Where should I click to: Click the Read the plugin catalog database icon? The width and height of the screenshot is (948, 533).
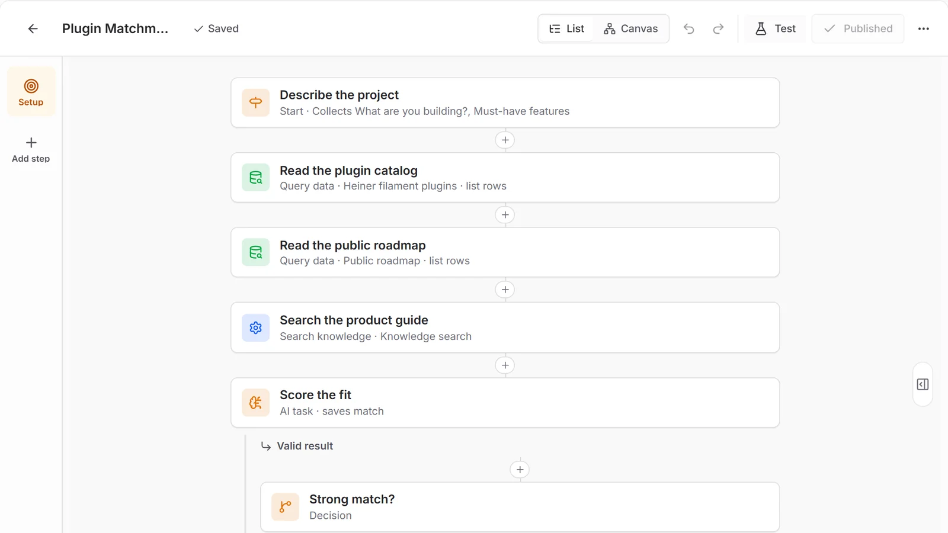coord(256,178)
